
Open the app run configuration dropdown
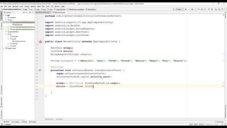coord(179,9)
